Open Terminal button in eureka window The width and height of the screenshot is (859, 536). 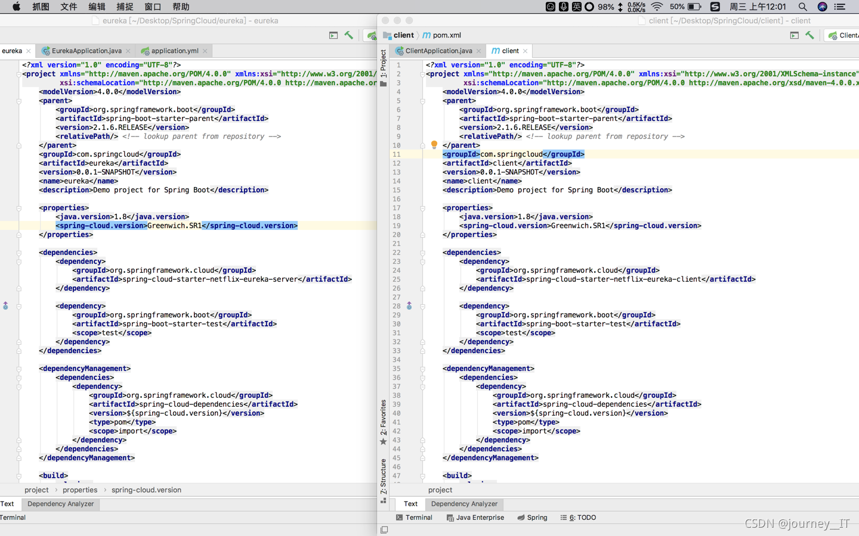coord(13,518)
